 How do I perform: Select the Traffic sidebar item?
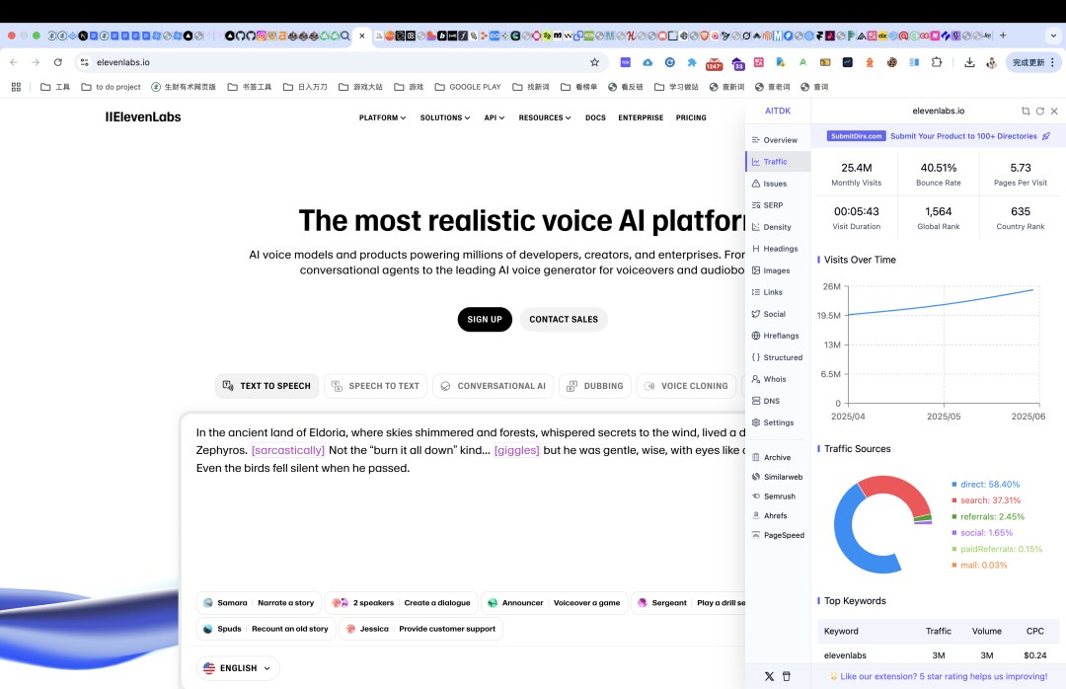[778, 162]
